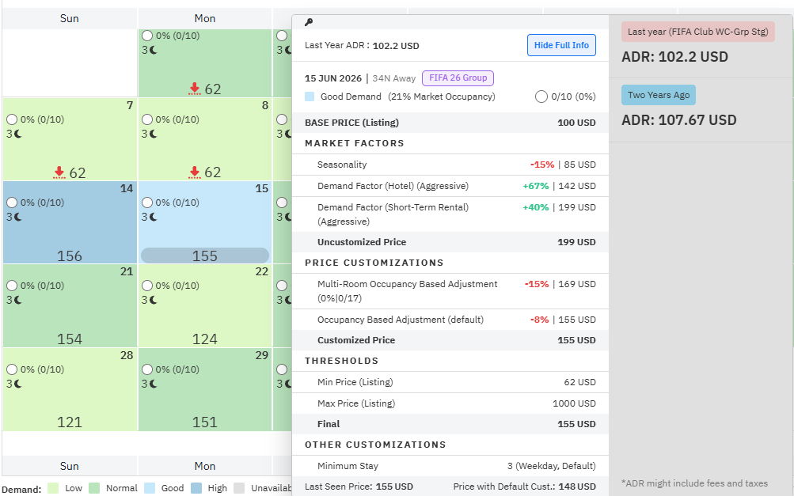Image resolution: width=794 pixels, height=496 pixels.
Task: Click the 155 price bar on June 15
Action: tap(204, 256)
